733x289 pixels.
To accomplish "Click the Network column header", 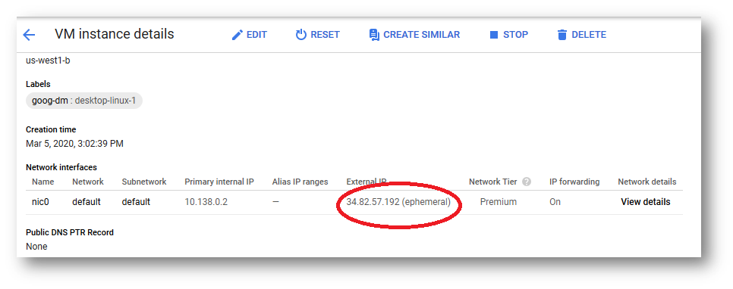I will (87, 182).
